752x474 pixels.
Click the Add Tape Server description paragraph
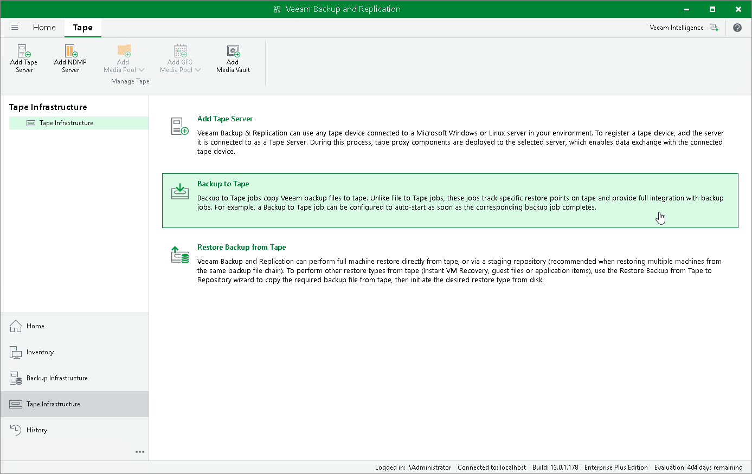[460, 142]
